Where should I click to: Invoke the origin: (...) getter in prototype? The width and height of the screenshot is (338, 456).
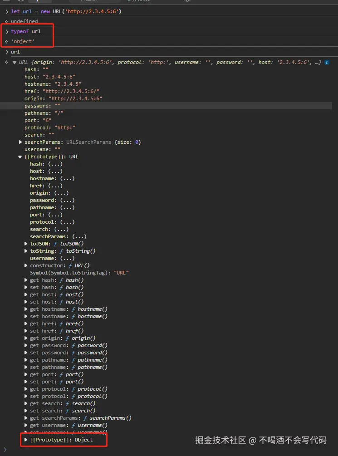coord(61,193)
